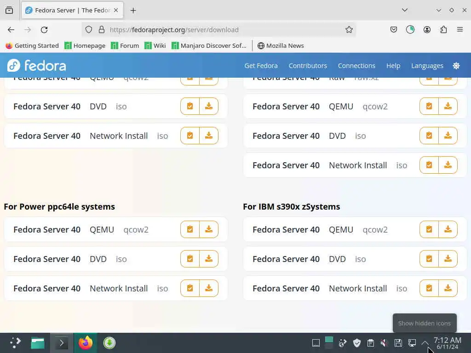Open the Connections menu
471x353 pixels.
point(356,66)
